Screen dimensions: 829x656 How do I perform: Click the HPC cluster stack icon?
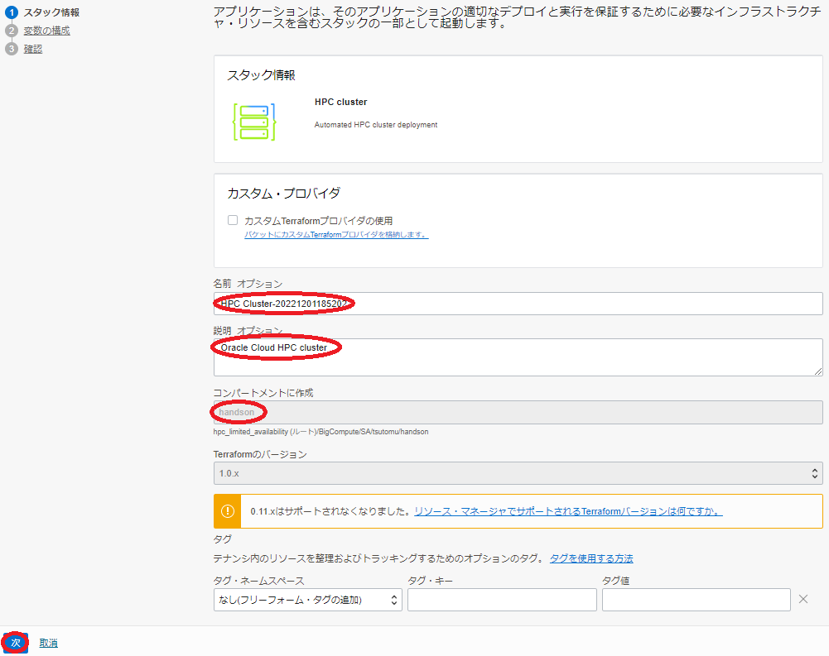[x=253, y=122]
